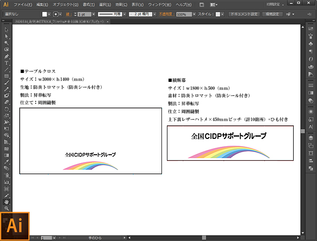Select the Type tool
Screen dimensions: 317x241
point(6,63)
